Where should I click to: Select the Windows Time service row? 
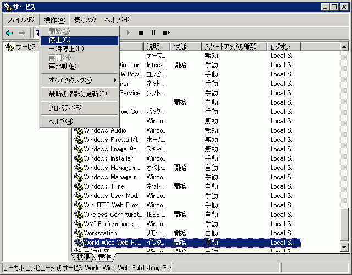pyautogui.click(x=187, y=186)
